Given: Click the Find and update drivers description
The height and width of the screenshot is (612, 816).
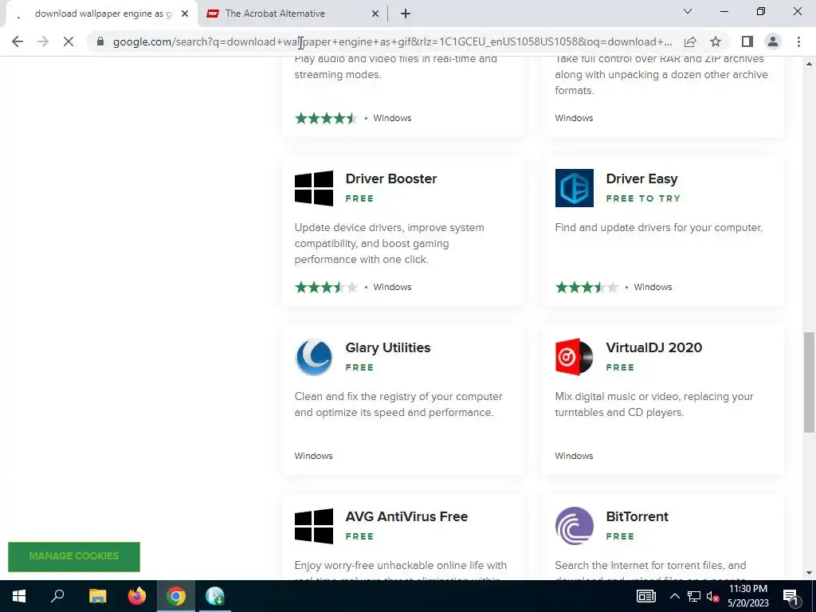Looking at the screenshot, I should pos(659,227).
